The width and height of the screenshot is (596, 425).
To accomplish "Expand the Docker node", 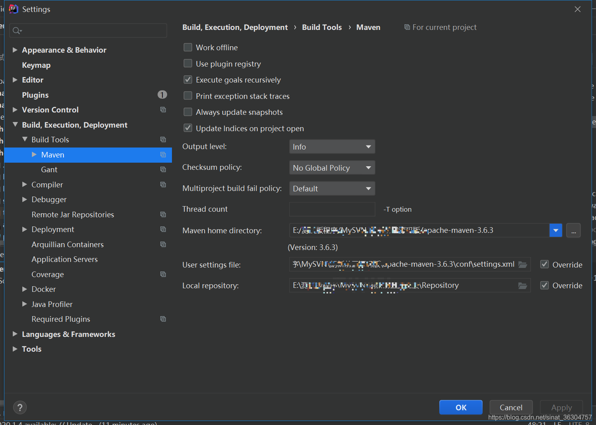I will point(25,289).
